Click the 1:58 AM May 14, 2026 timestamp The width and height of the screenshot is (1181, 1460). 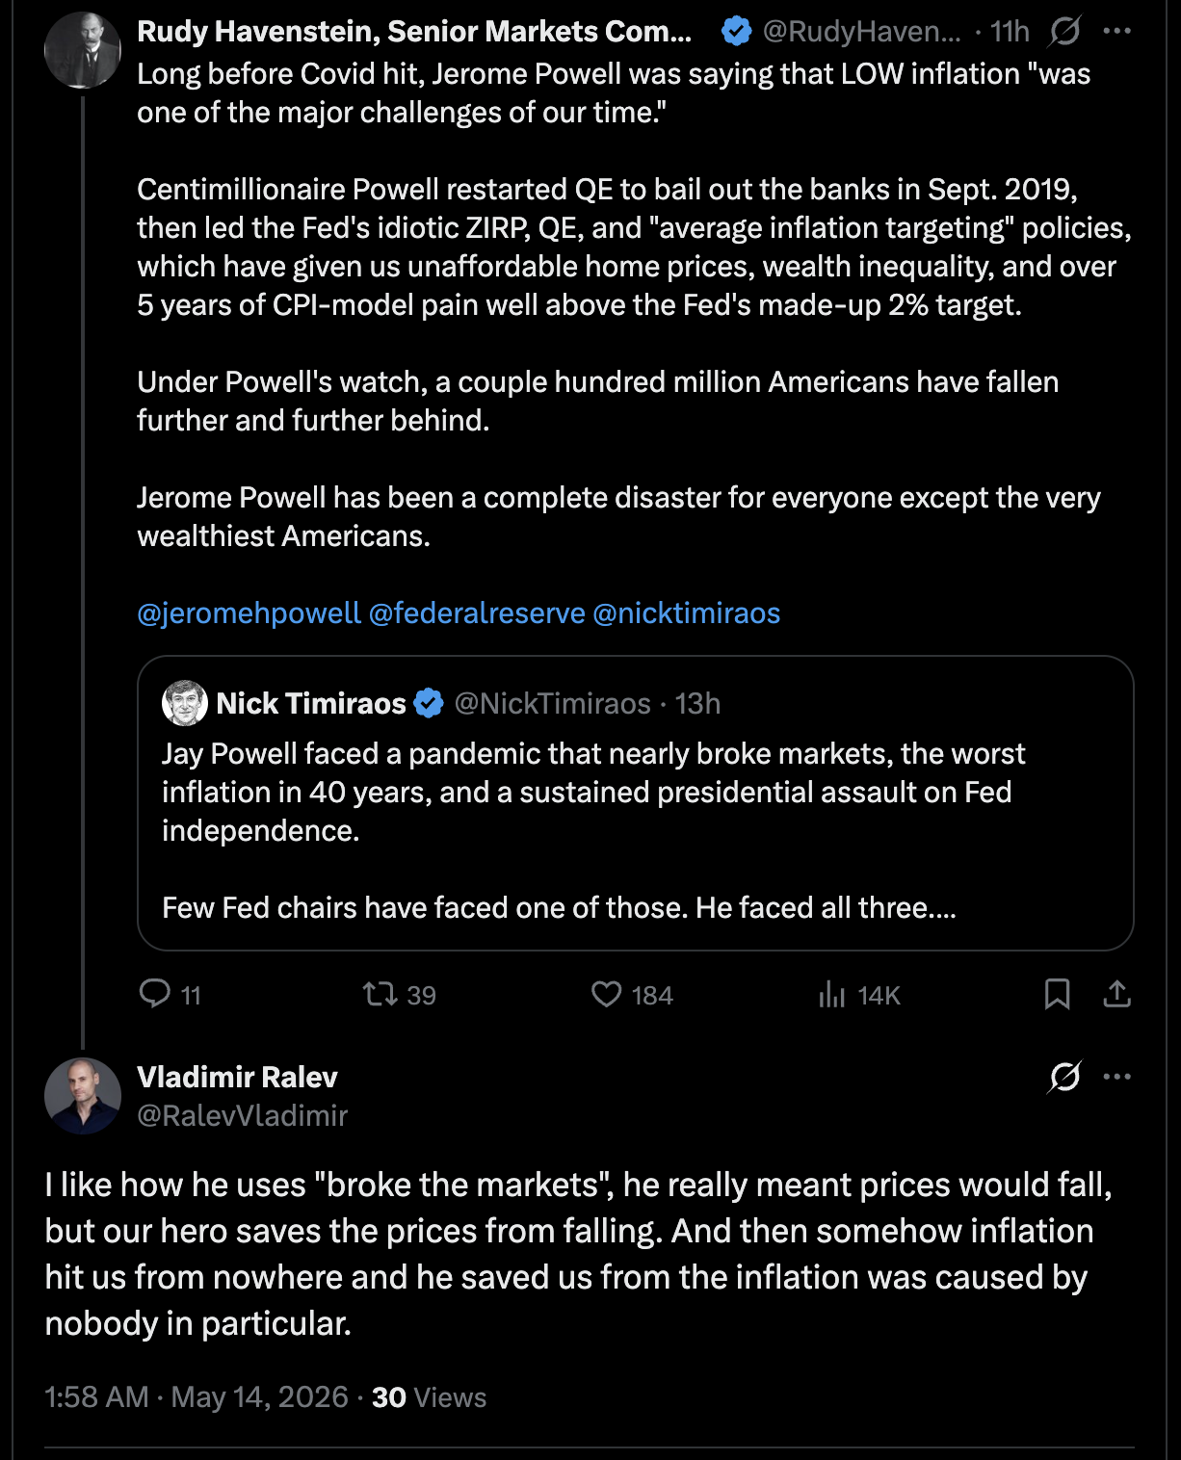[x=197, y=1397]
